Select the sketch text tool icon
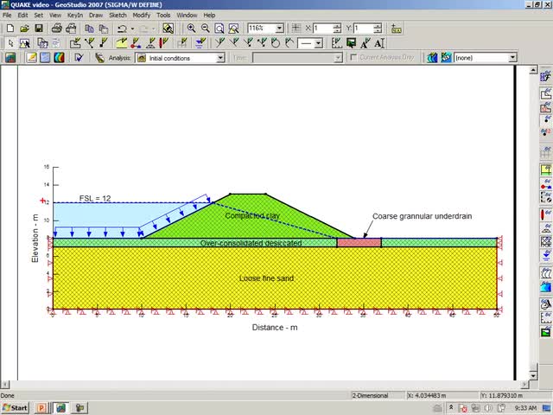The height and width of the screenshot is (415, 553). (380, 43)
